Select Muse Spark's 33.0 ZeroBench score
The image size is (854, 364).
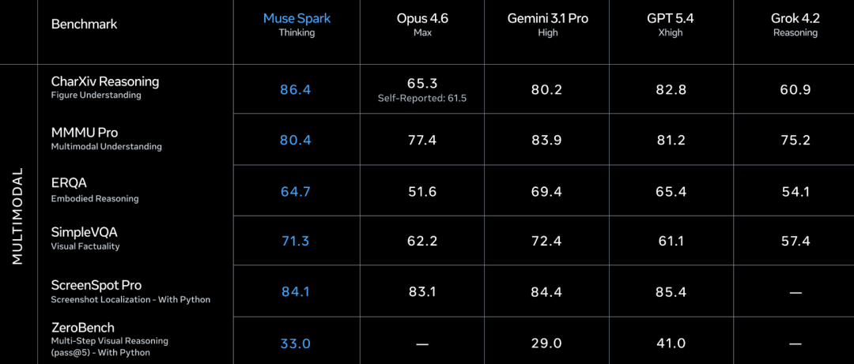pyautogui.click(x=296, y=343)
